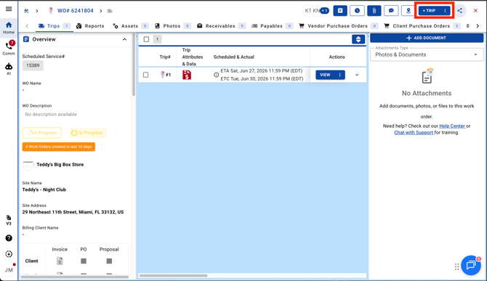Viewport: 487px width, 281px height.
Task: Switch to the Receivables tab
Action: click(x=221, y=26)
